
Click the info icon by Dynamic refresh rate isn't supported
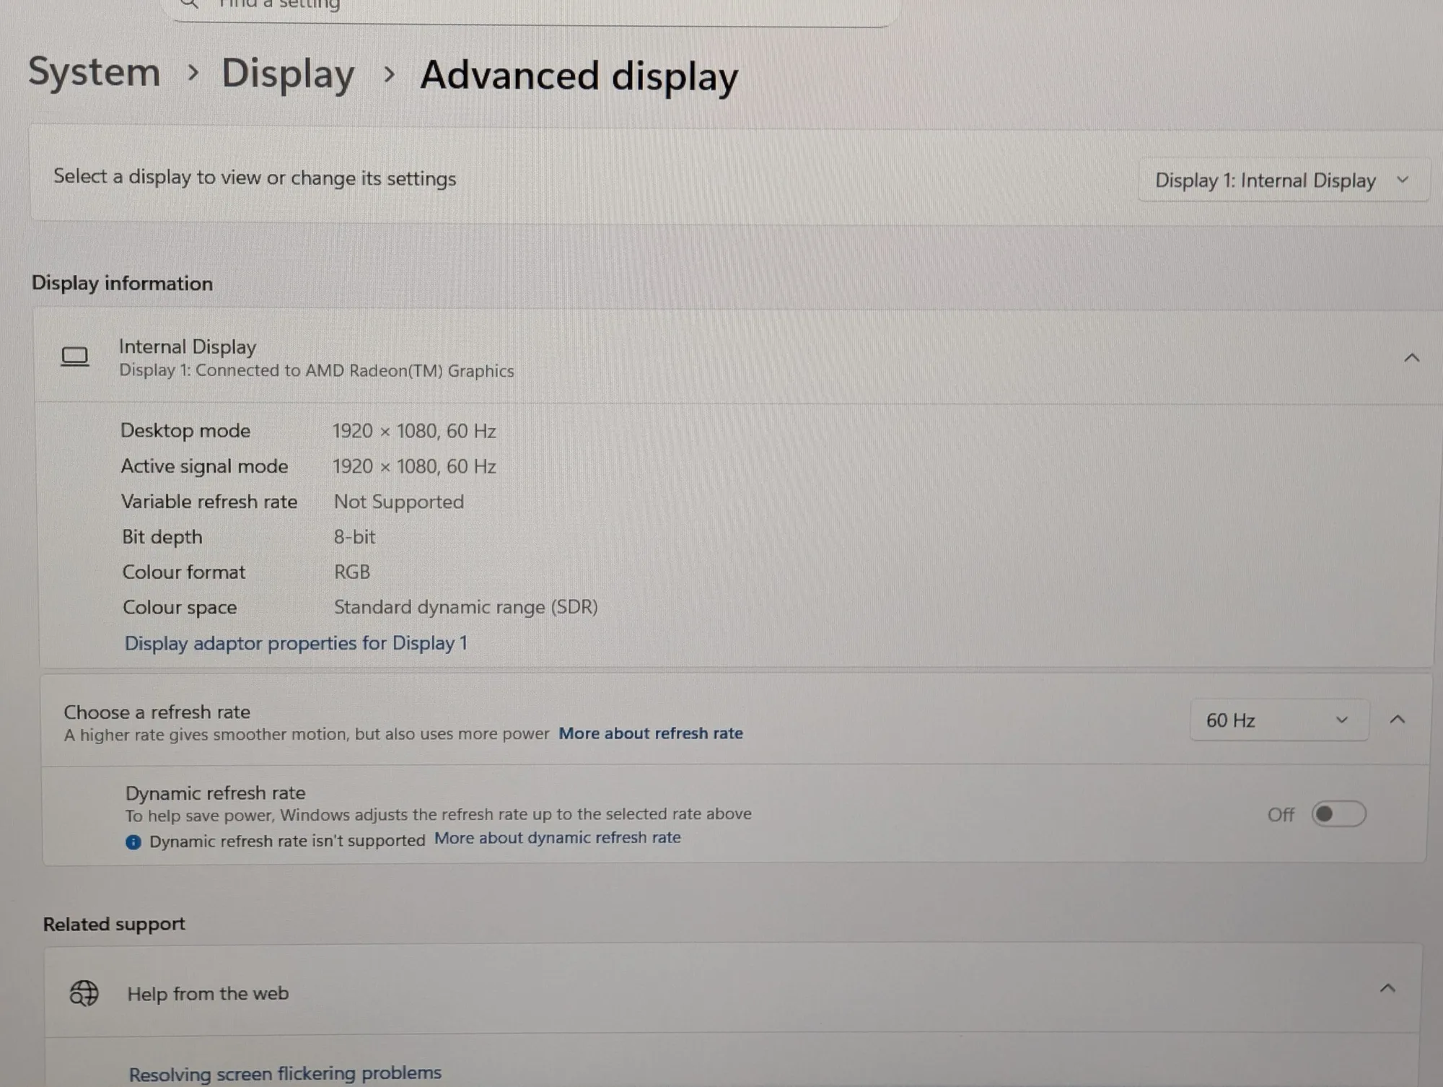click(x=133, y=842)
